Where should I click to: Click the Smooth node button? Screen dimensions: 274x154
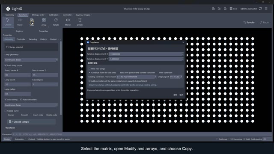25,115
